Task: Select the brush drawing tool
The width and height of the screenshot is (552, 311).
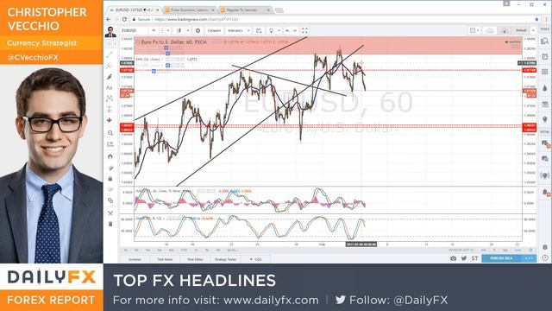Action: coord(110,77)
